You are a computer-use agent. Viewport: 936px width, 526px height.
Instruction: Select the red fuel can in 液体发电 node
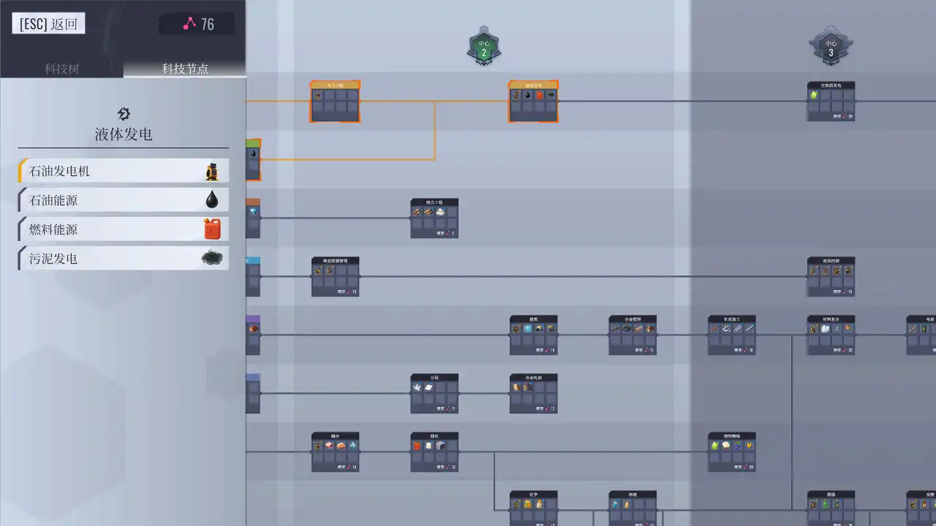point(540,95)
